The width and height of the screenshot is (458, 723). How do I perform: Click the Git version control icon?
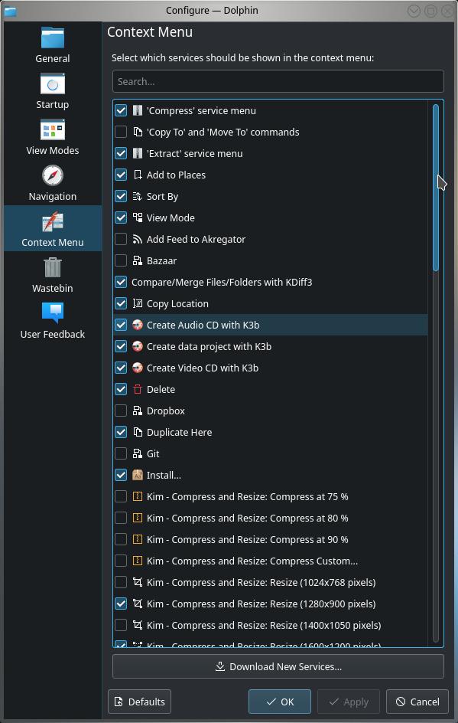pyautogui.click(x=137, y=453)
